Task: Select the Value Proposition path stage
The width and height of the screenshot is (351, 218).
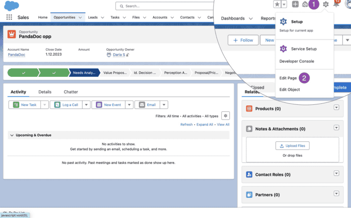Action: pyautogui.click(x=116, y=73)
